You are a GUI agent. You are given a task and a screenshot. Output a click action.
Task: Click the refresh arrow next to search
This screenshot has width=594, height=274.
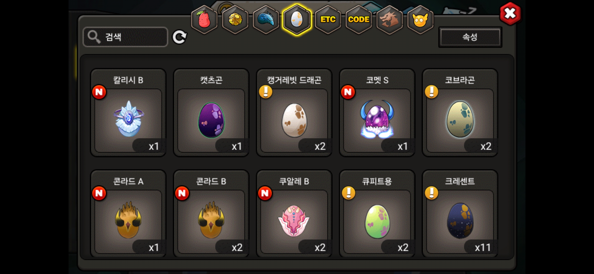tap(179, 37)
